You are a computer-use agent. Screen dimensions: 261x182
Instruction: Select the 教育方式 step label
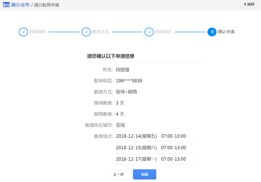(101, 32)
